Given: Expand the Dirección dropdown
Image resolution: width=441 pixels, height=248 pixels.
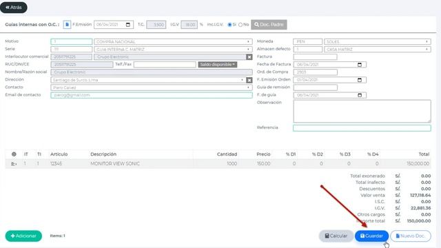Looking at the screenshot, I should click(242, 80).
